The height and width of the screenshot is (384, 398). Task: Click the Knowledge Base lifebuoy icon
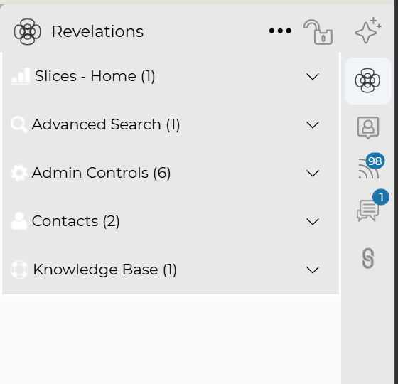[x=19, y=270]
